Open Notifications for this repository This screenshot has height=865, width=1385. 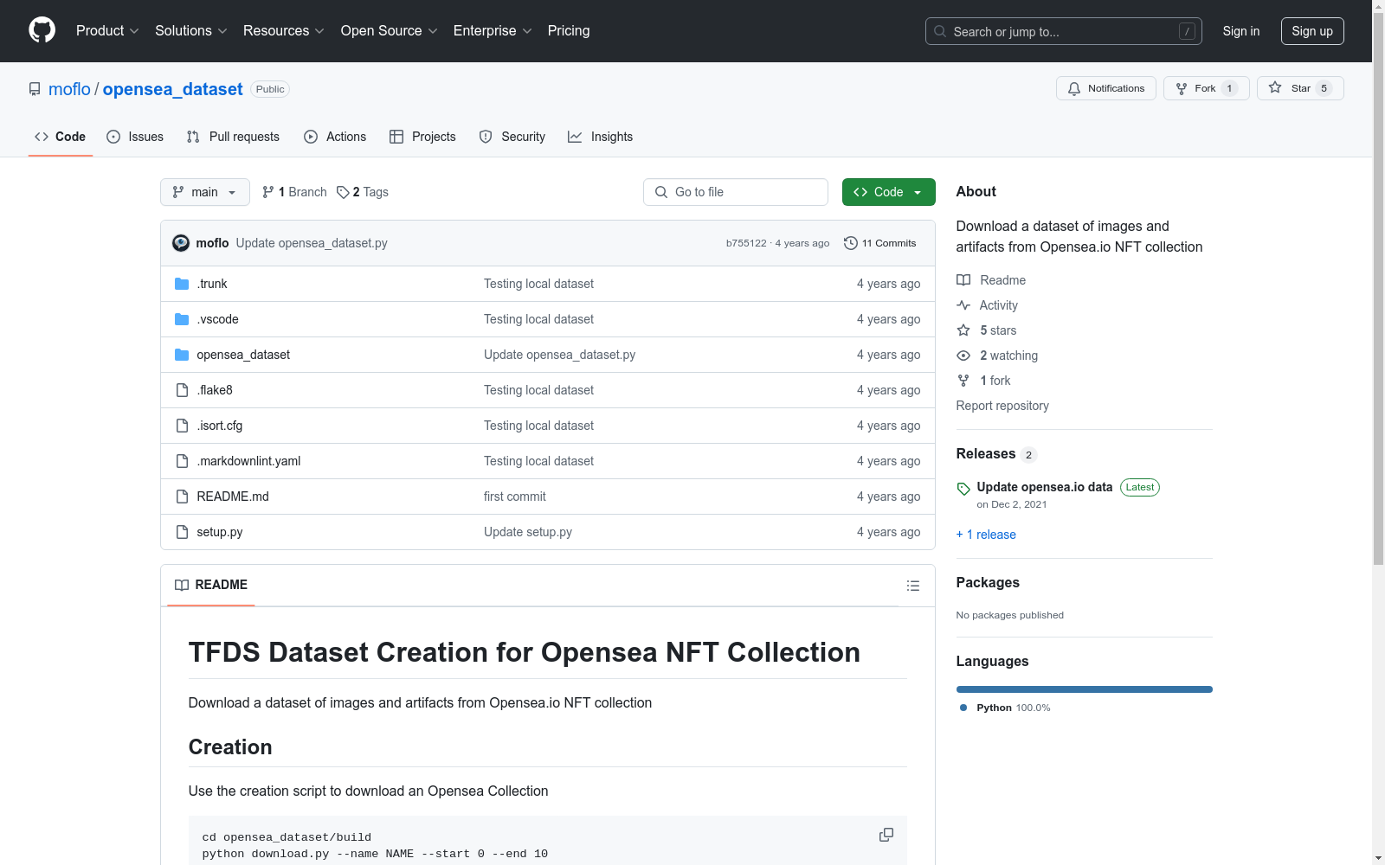(x=1106, y=88)
